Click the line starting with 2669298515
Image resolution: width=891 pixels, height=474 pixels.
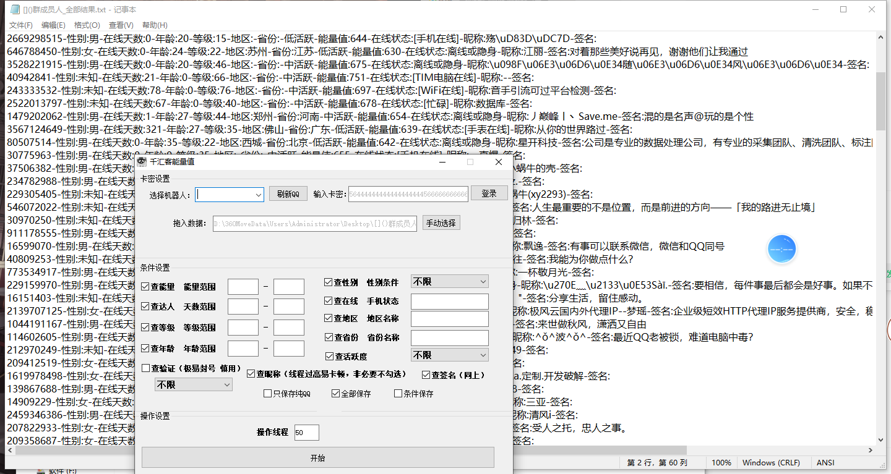click(x=301, y=38)
